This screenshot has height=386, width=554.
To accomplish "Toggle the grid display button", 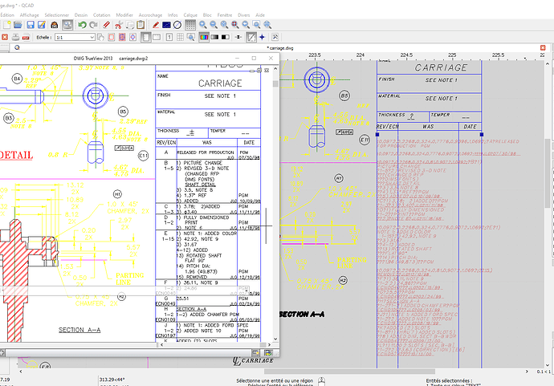I will tap(190, 25).
